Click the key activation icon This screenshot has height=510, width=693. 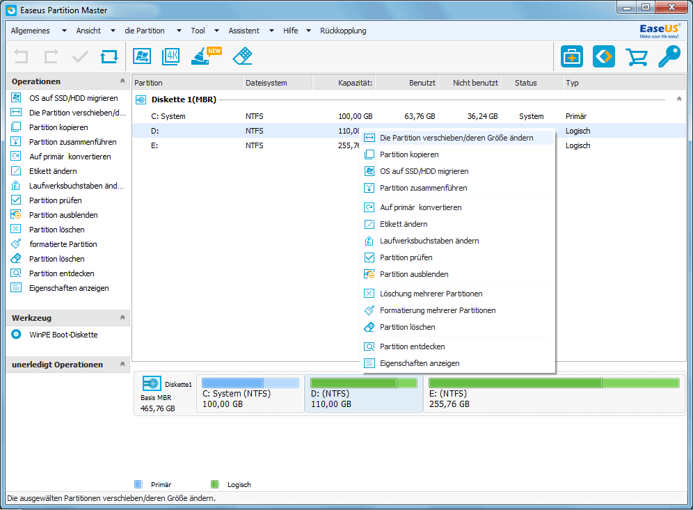point(669,56)
